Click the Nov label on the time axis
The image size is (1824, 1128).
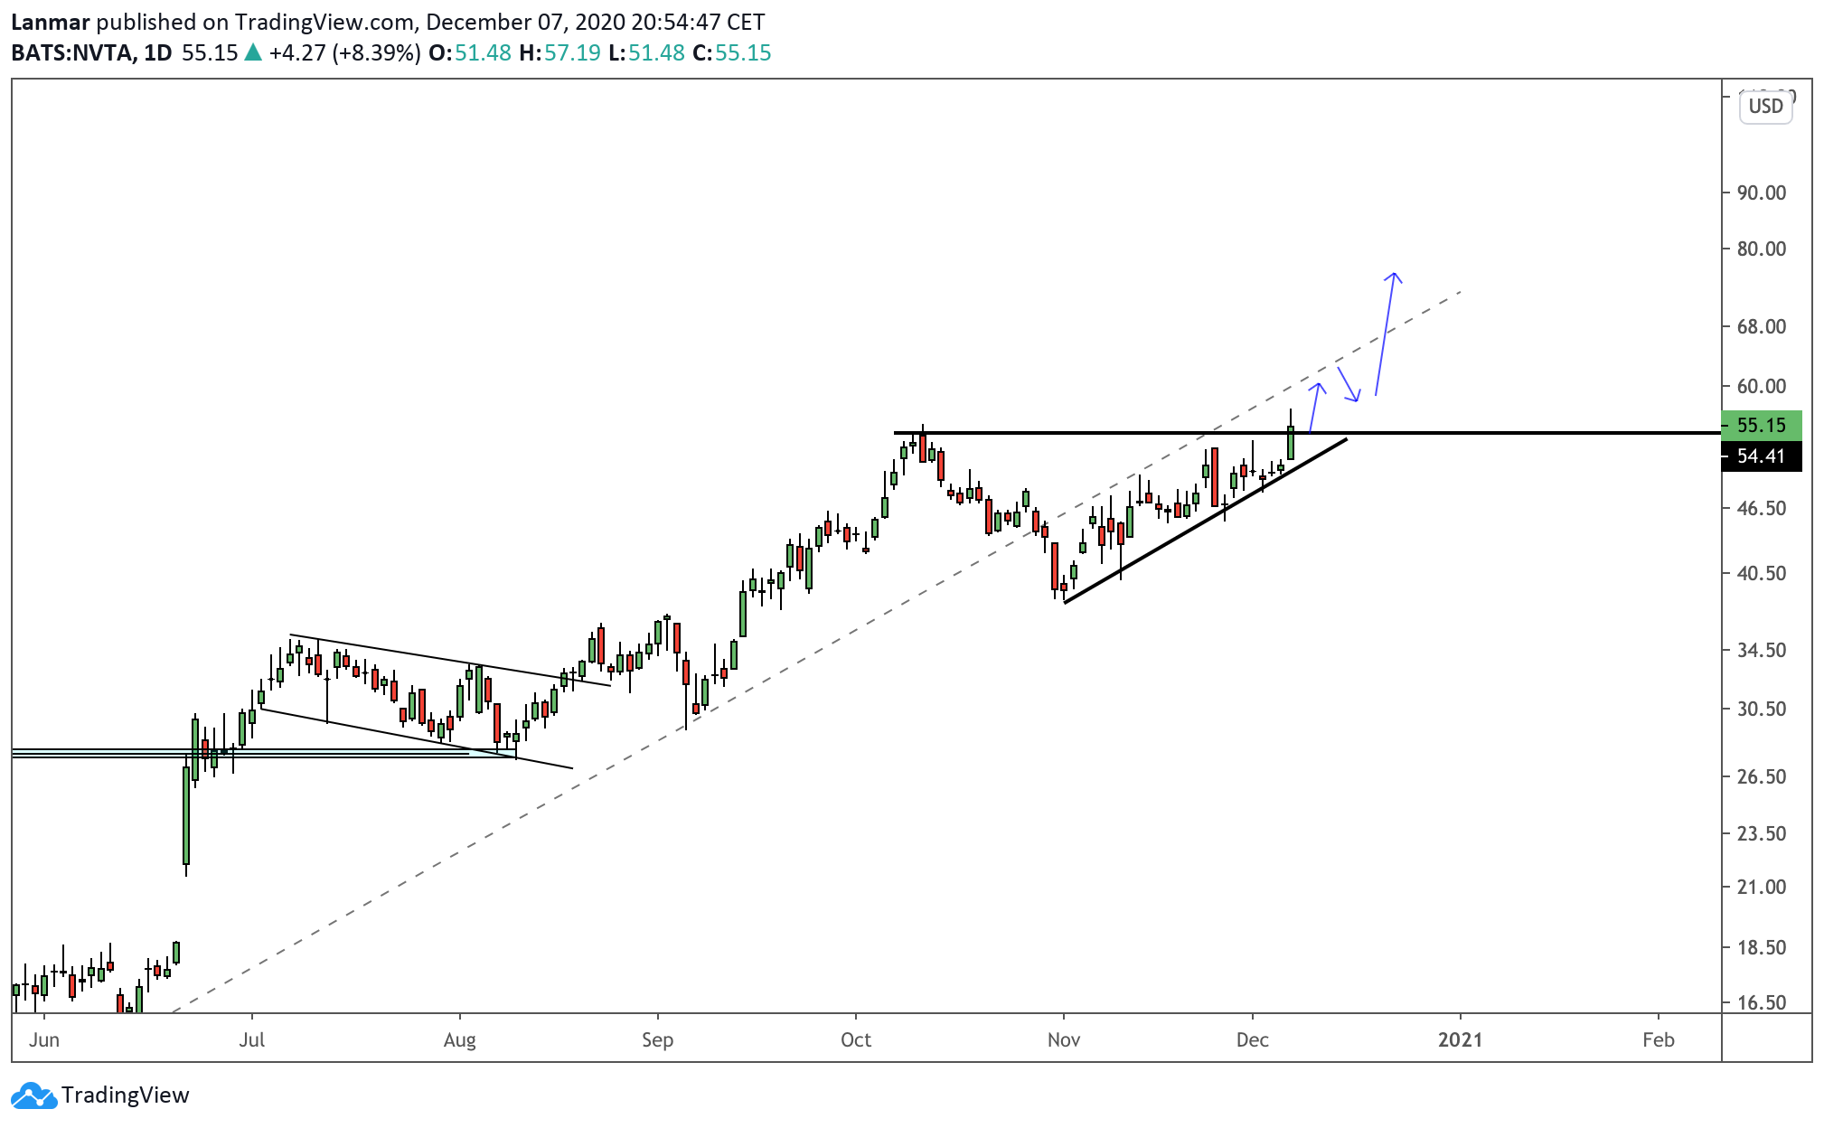pos(1064,1039)
